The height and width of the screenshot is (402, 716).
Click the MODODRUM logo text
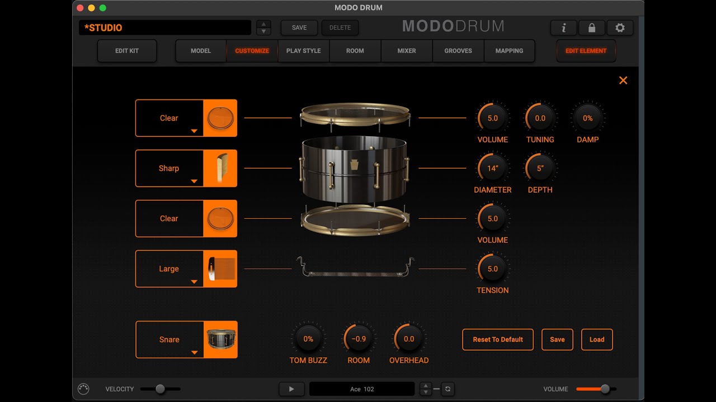tap(453, 26)
